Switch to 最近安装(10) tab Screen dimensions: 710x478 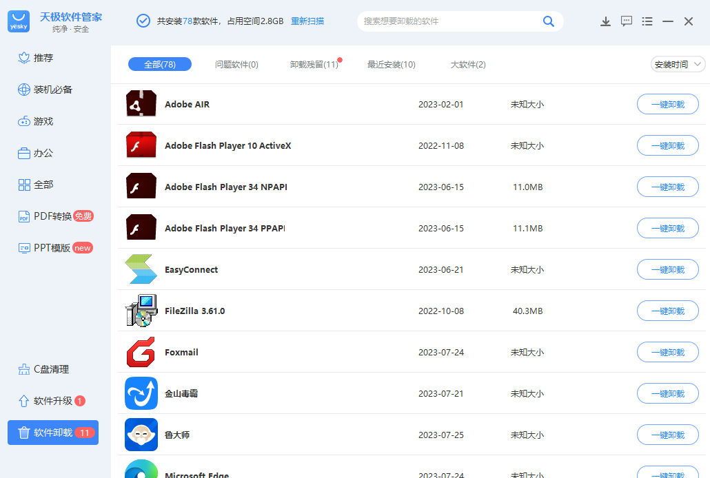pyautogui.click(x=392, y=64)
